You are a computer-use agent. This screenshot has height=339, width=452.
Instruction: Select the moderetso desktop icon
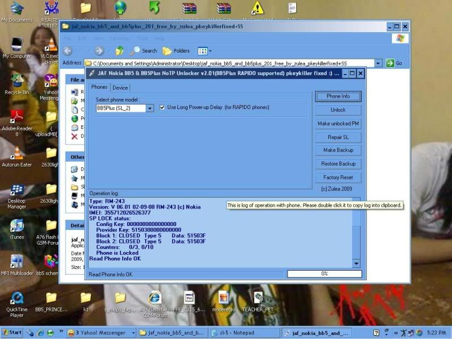(x=223, y=302)
